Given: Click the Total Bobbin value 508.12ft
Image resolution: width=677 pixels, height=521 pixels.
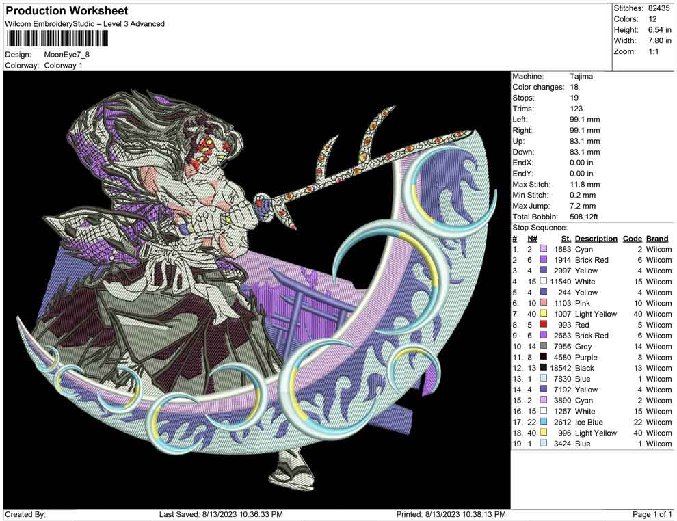Looking at the screenshot, I should click(x=584, y=217).
